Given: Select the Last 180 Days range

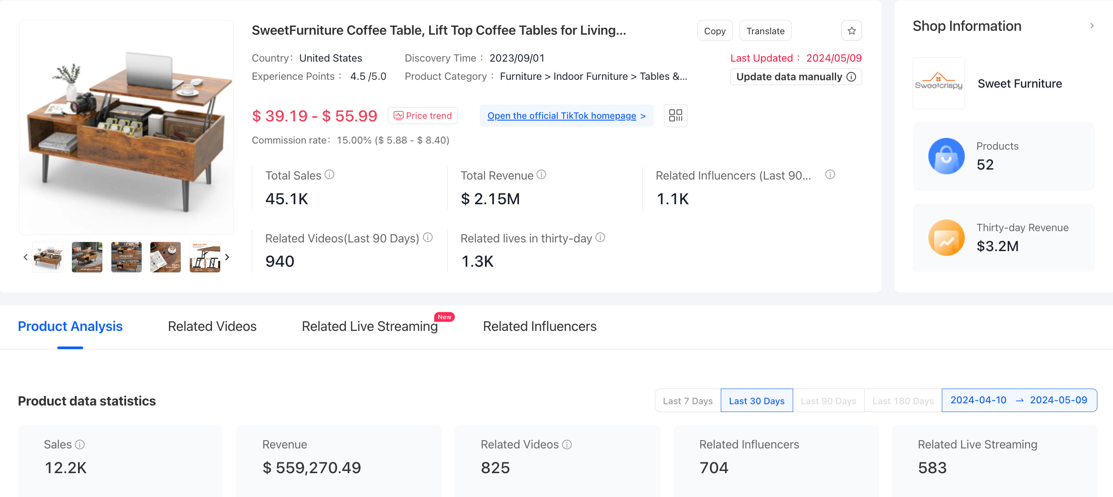Looking at the screenshot, I should coord(903,401).
